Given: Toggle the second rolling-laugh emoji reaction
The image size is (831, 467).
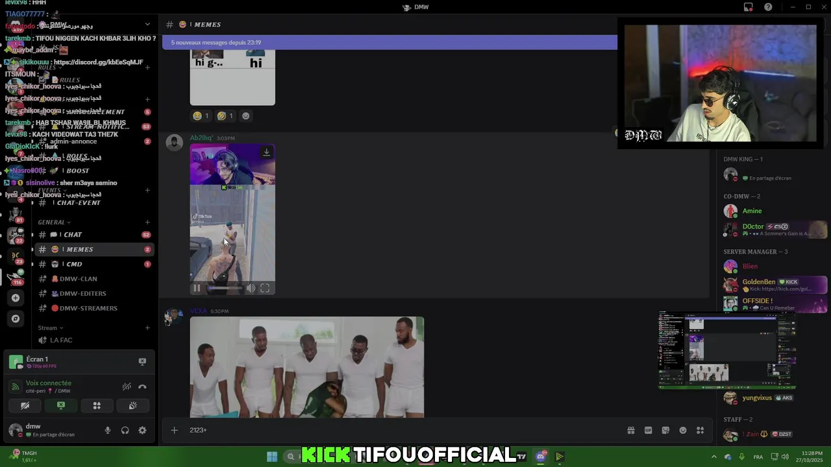Looking at the screenshot, I should (x=225, y=116).
